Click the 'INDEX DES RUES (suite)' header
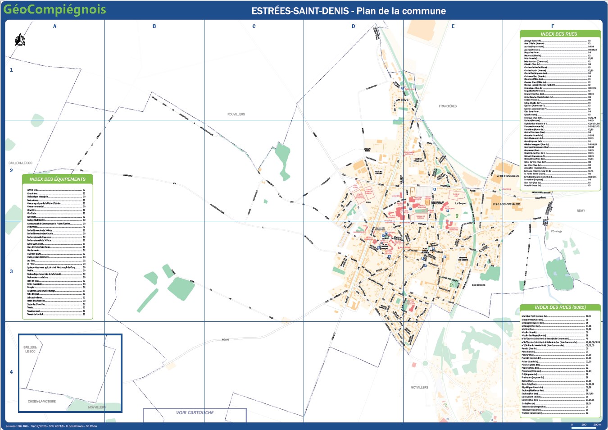 coord(560,306)
